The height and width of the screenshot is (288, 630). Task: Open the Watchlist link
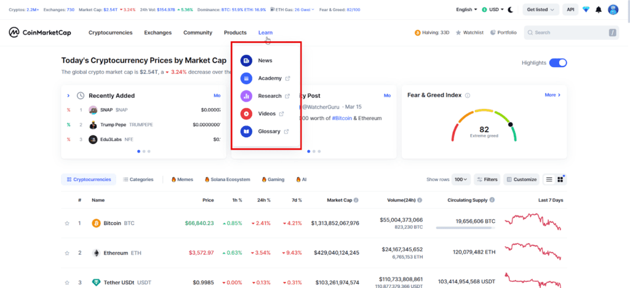tap(469, 33)
